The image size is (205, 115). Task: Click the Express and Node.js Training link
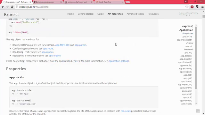point(188,14)
